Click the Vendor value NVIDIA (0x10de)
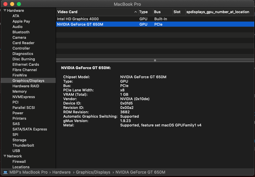255x177 pixels. (135, 99)
